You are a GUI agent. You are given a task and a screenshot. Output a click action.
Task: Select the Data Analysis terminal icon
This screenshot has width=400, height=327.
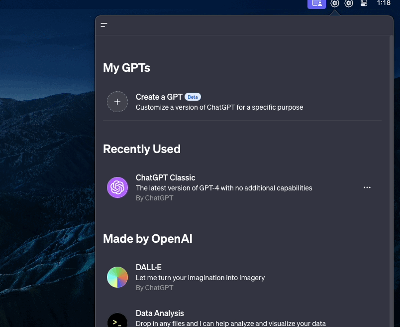pyautogui.click(x=117, y=320)
